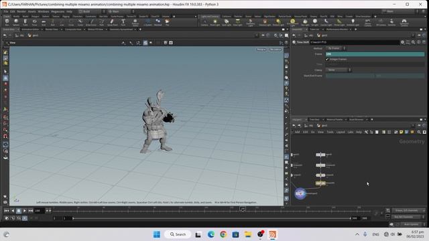The height and width of the screenshot is (241, 429).
Task: Open the Method dropdown By Frame
Action: [336, 48]
